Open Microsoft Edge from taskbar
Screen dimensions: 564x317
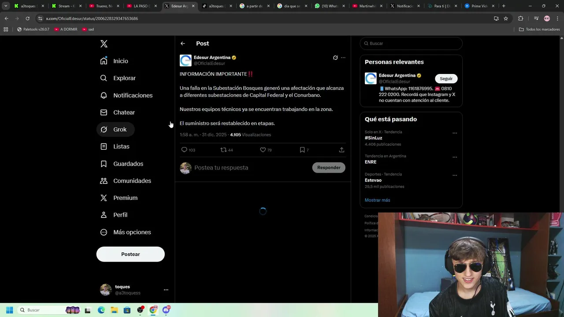pos(101,310)
